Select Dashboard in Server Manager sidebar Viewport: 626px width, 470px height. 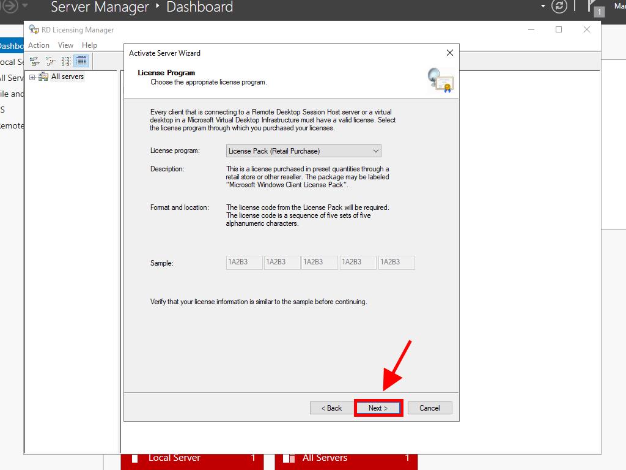[x=12, y=46]
